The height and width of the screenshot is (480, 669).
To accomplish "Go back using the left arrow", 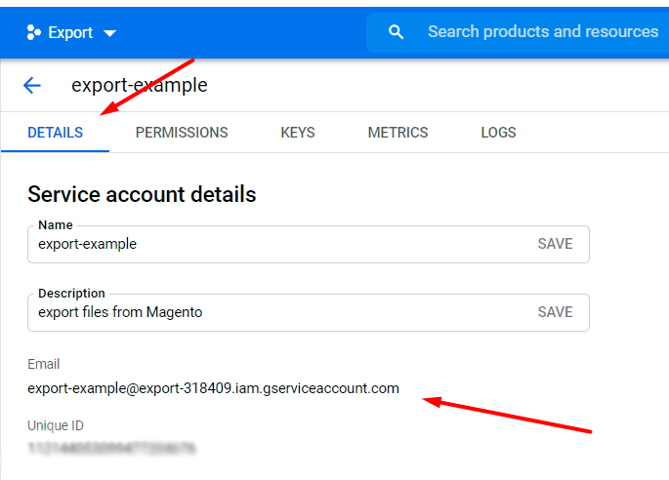I will click(x=32, y=86).
